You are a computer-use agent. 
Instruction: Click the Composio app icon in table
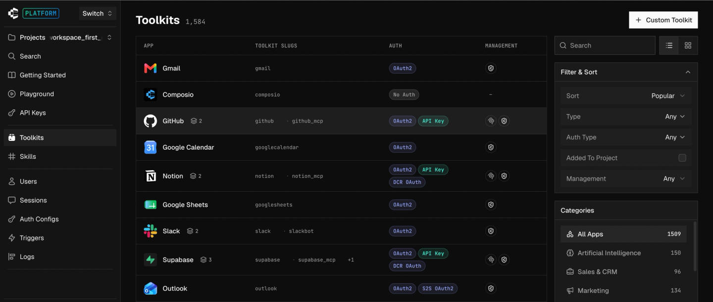[x=151, y=94]
